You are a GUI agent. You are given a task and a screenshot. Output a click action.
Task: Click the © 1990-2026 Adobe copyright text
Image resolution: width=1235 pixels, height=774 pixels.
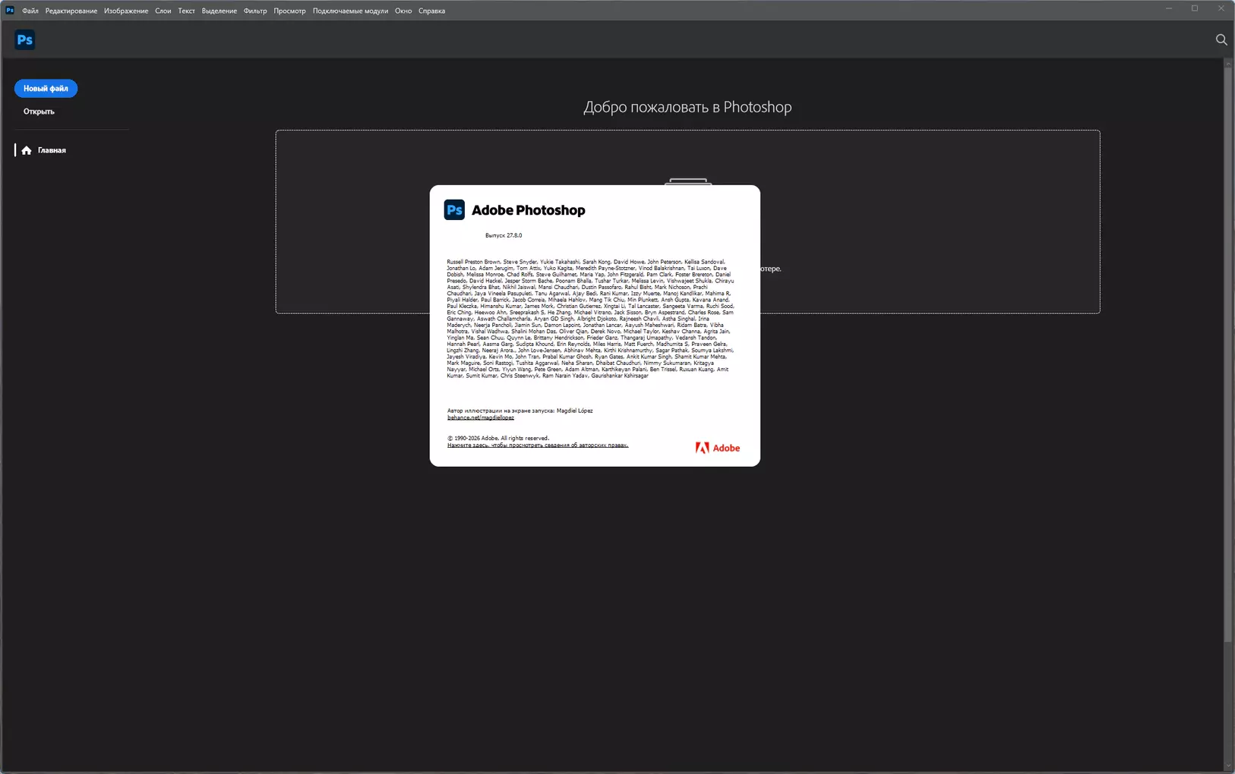coord(497,438)
